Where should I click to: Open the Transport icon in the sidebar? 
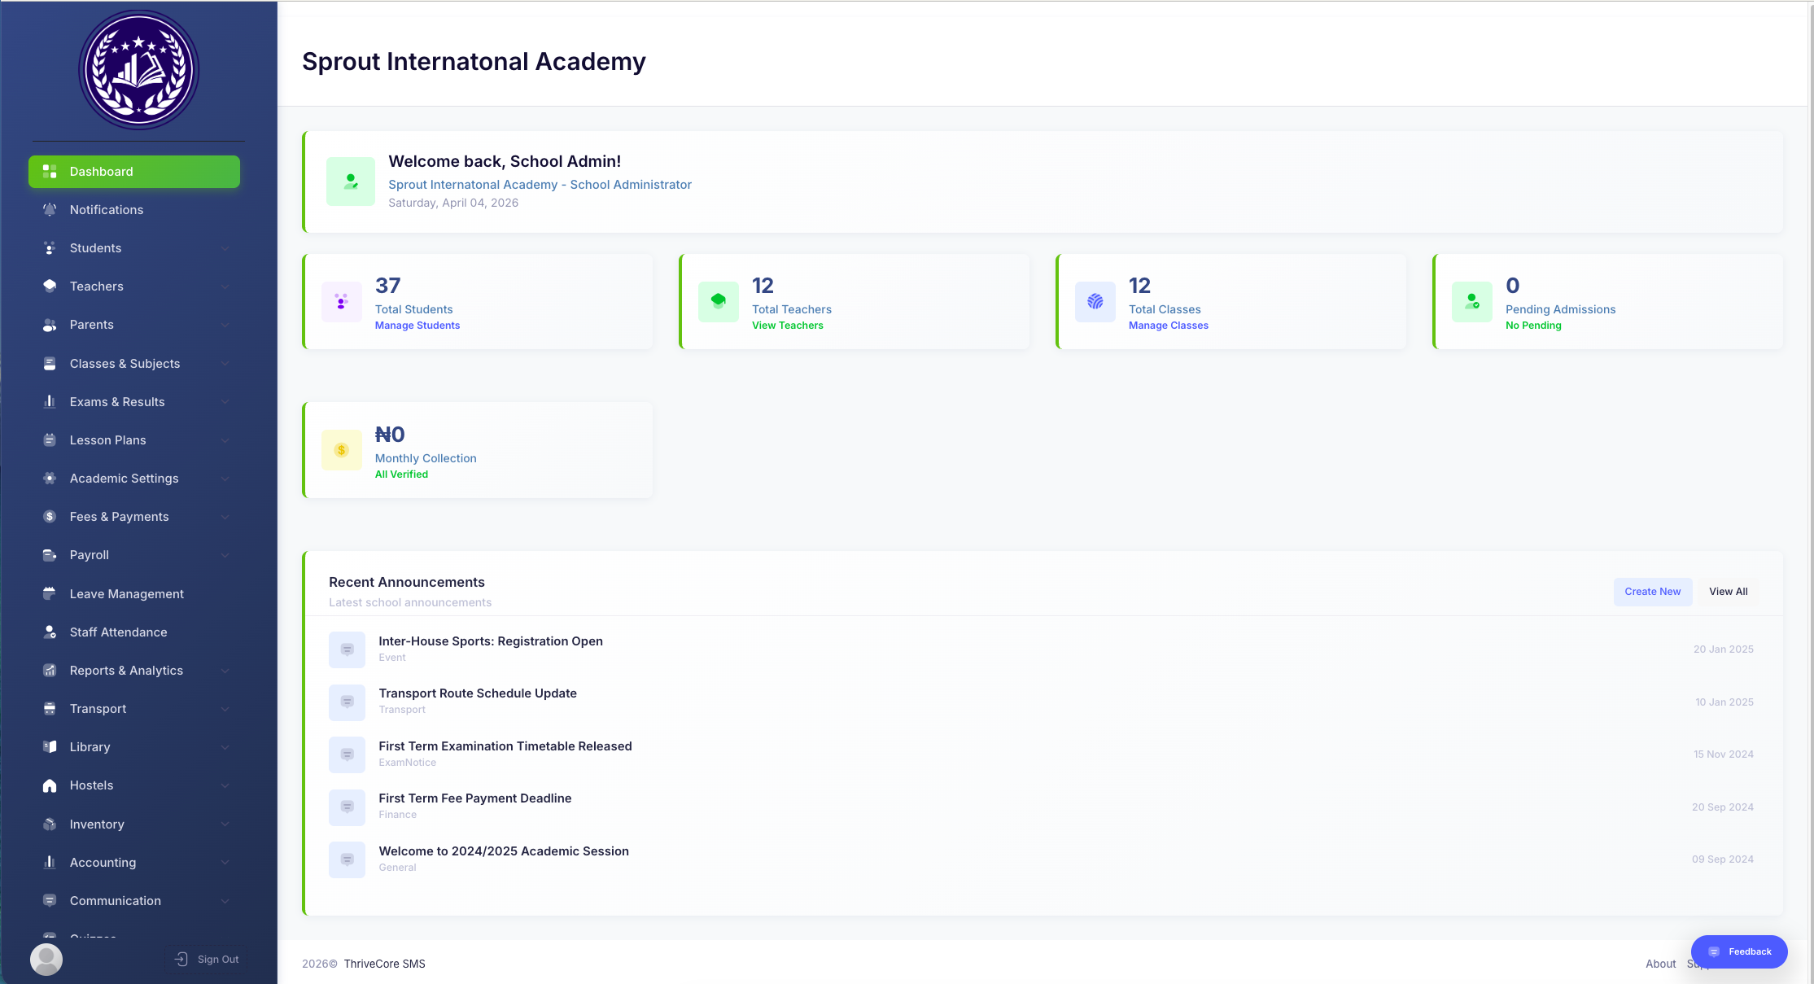tap(50, 708)
